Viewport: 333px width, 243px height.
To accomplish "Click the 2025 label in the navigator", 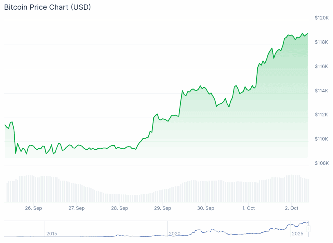I will [x=298, y=234].
